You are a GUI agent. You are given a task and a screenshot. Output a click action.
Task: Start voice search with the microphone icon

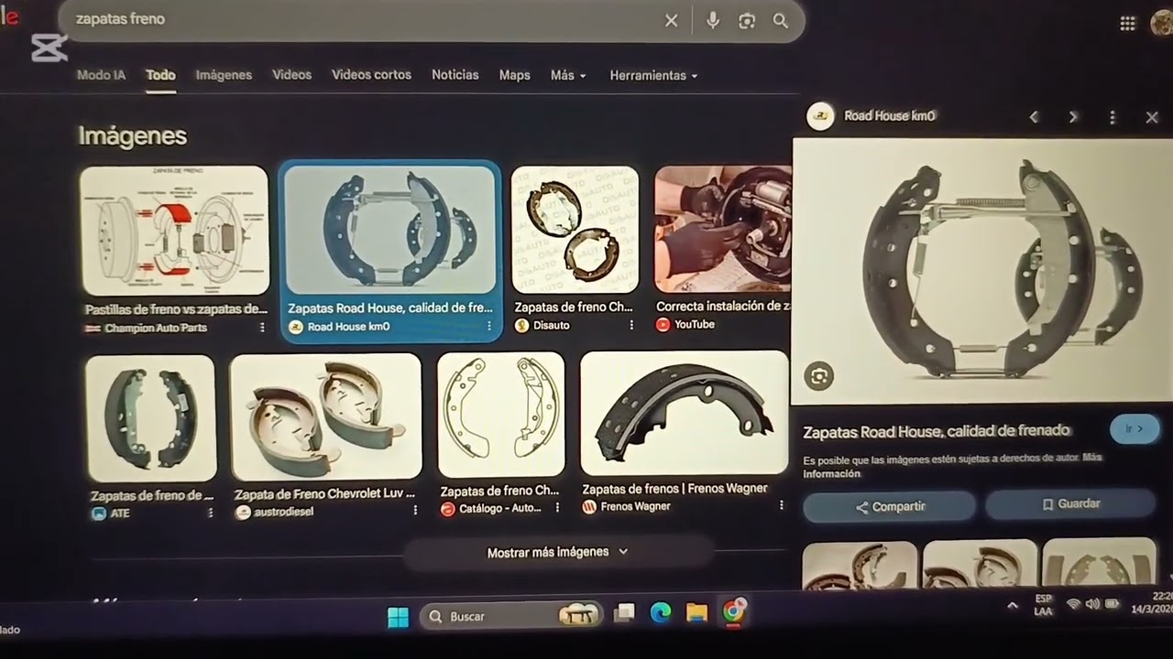(x=712, y=20)
